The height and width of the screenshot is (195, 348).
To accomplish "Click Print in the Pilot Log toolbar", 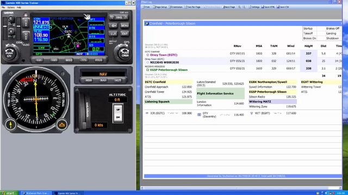I will [146, 7].
